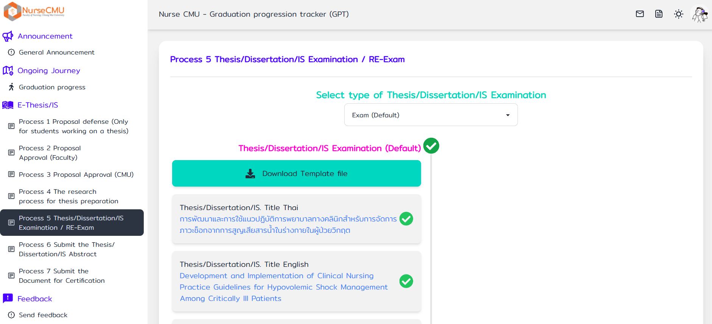Screen dimensions: 712x324
Task: Go to Process 6 Submit Abstract
Action: pos(67,249)
